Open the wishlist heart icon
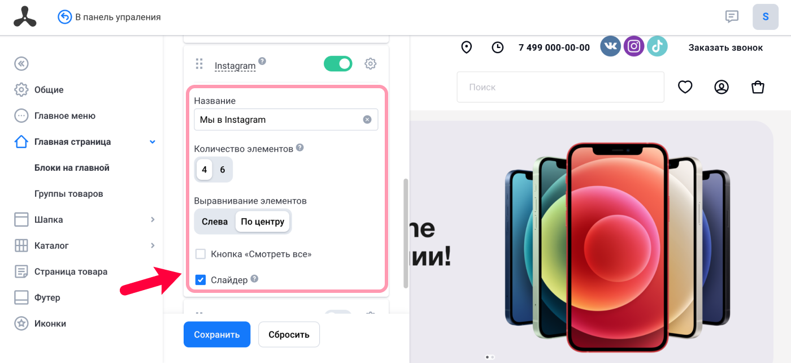The height and width of the screenshot is (363, 791). pyautogui.click(x=685, y=87)
